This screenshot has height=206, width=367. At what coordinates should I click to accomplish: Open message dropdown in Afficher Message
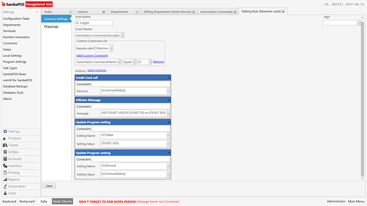coord(168,113)
